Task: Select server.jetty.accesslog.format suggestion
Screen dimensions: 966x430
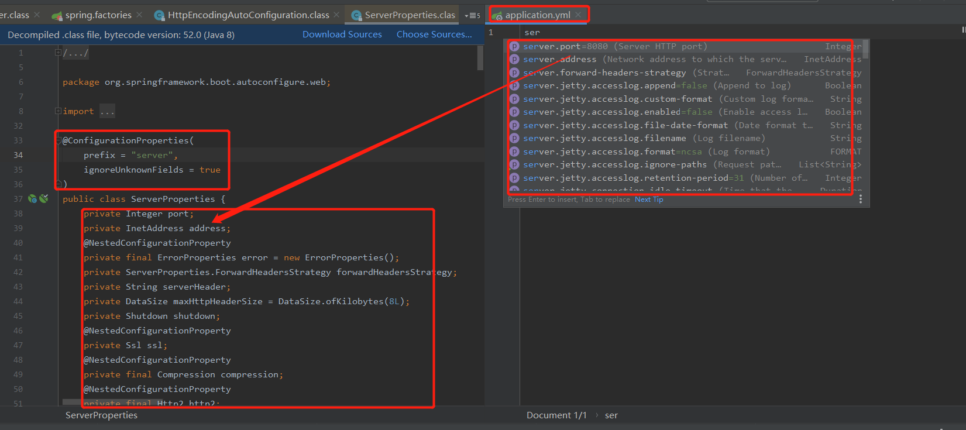Action: pos(685,152)
